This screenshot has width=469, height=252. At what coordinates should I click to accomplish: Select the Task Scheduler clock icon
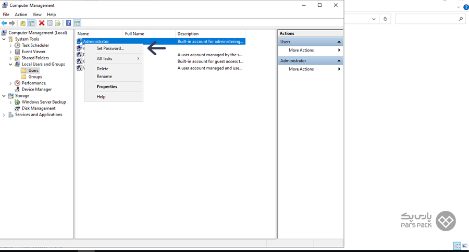pyautogui.click(x=17, y=45)
